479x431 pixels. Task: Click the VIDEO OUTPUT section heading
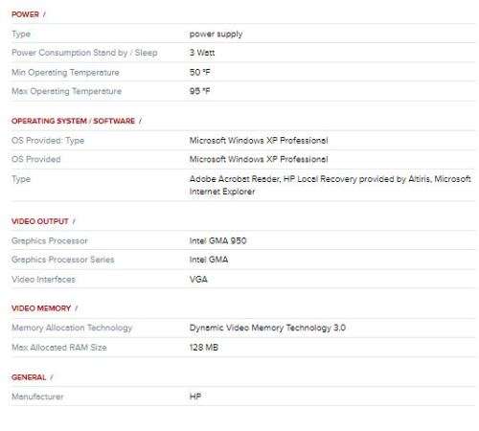coord(40,221)
